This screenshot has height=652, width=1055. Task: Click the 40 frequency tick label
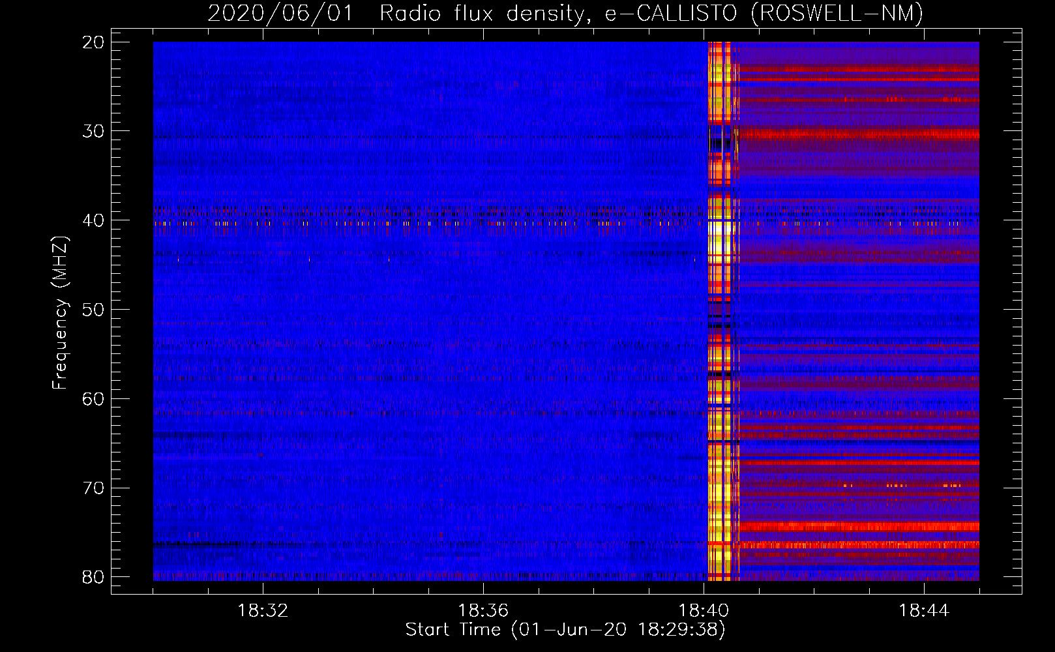tap(94, 220)
